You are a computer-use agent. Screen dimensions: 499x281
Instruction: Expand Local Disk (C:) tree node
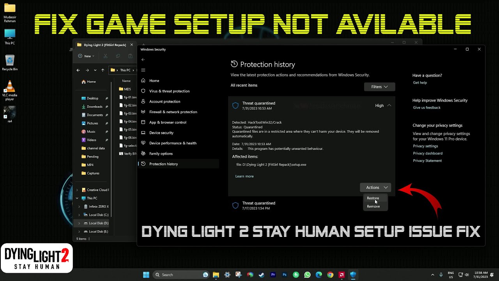pos(80,215)
